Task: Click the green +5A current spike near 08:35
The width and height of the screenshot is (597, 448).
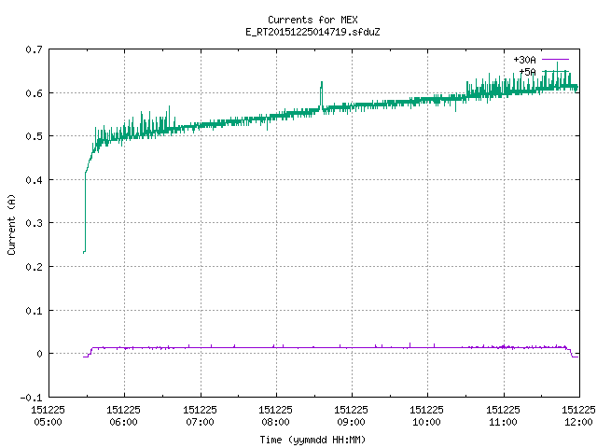Action: [x=321, y=95]
